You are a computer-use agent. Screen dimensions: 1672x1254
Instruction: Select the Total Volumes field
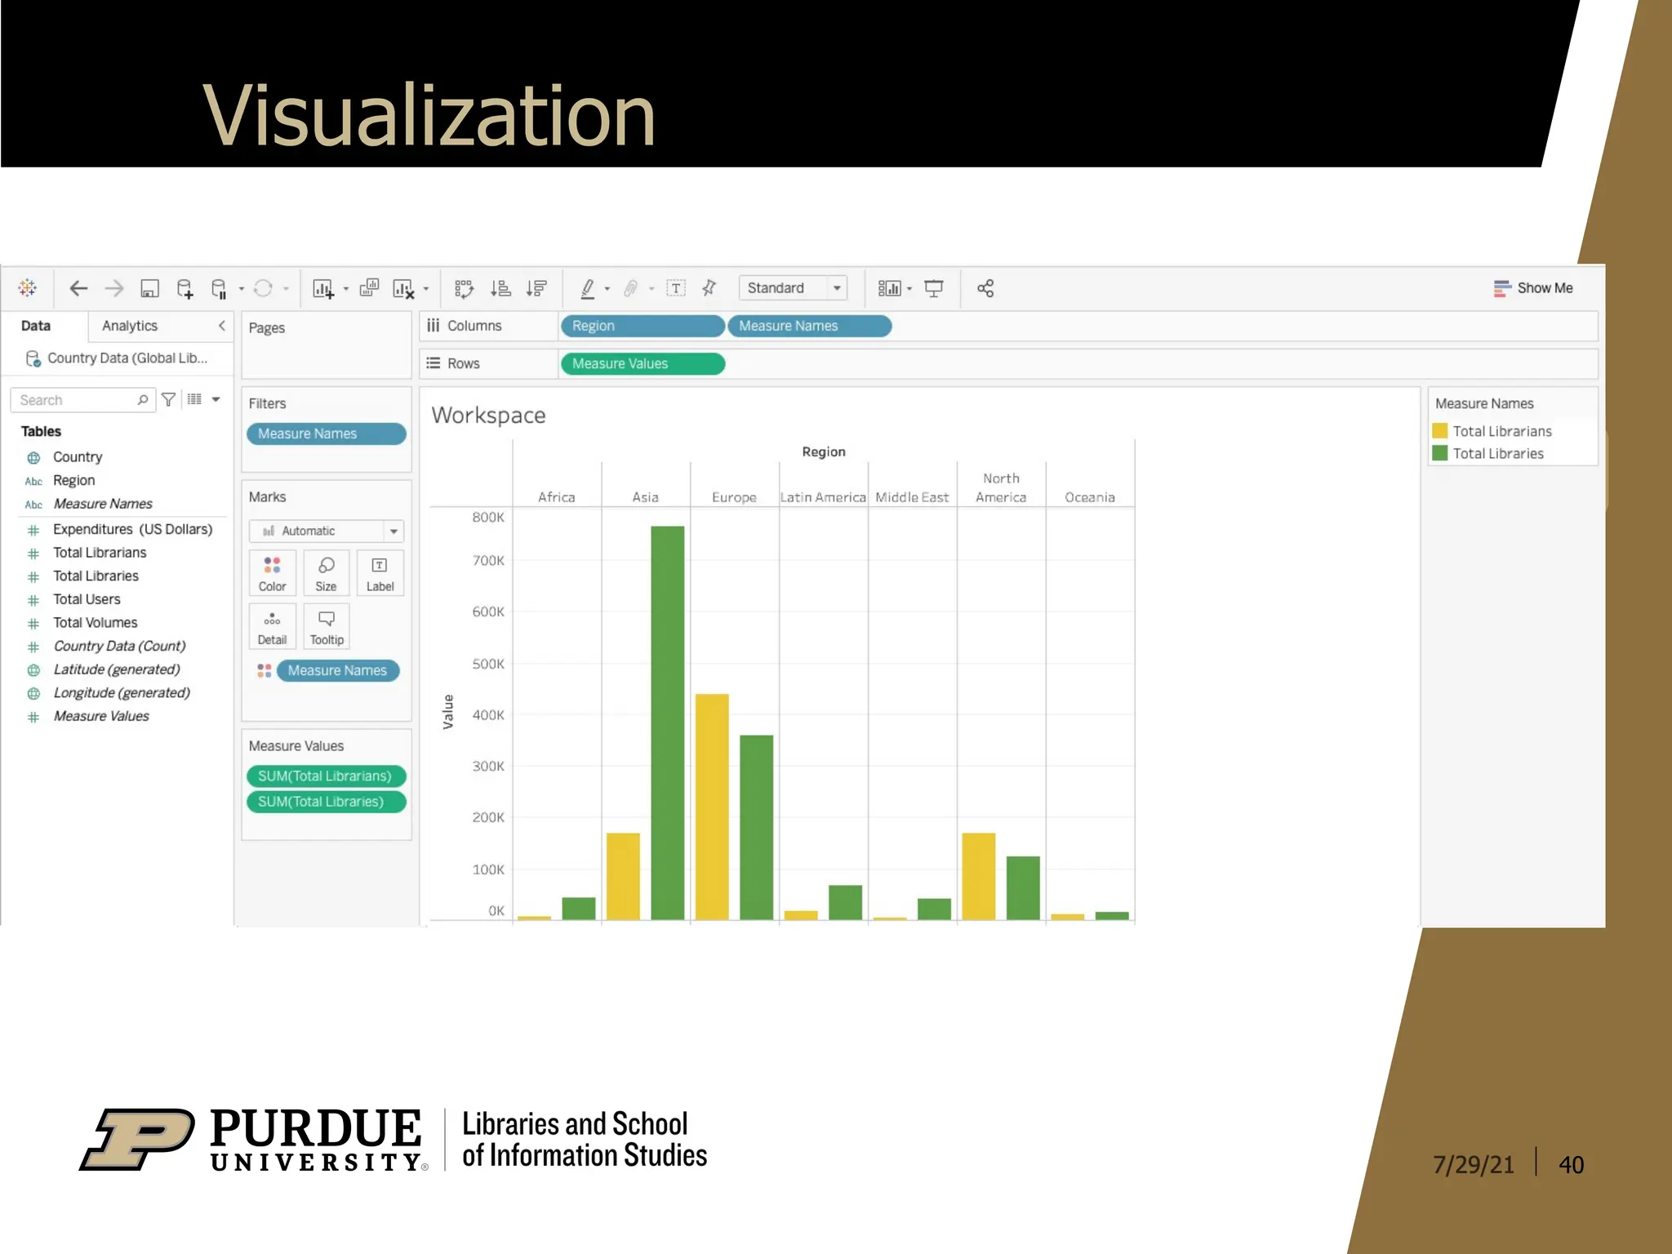(95, 623)
